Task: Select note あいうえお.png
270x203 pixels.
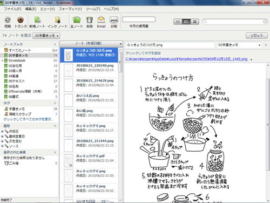Action: 89,100
